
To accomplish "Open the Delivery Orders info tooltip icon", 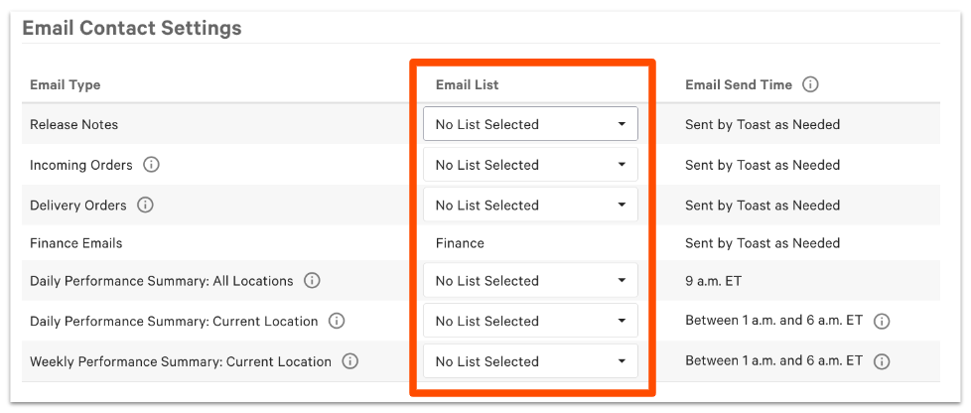I will 146,206.
